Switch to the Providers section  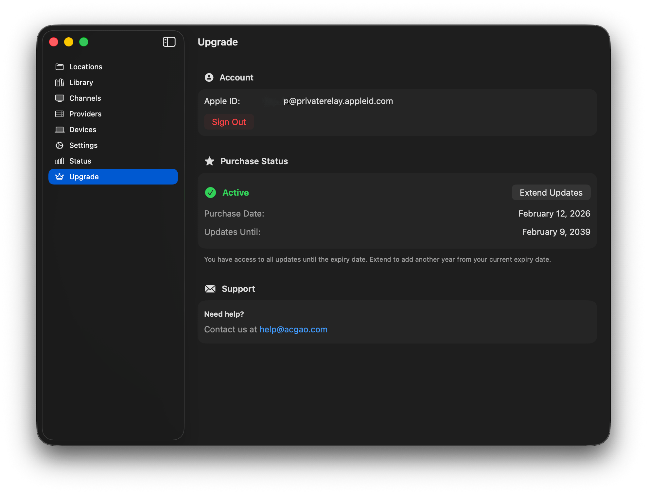click(85, 114)
